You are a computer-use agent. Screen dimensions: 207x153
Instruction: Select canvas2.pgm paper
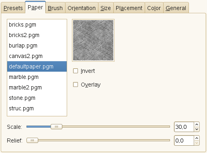tap(37, 56)
